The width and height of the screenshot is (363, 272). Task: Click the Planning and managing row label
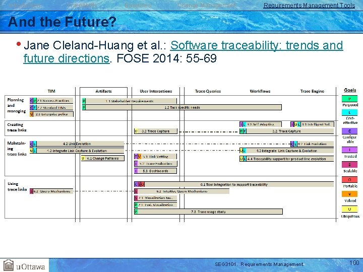[17, 105]
